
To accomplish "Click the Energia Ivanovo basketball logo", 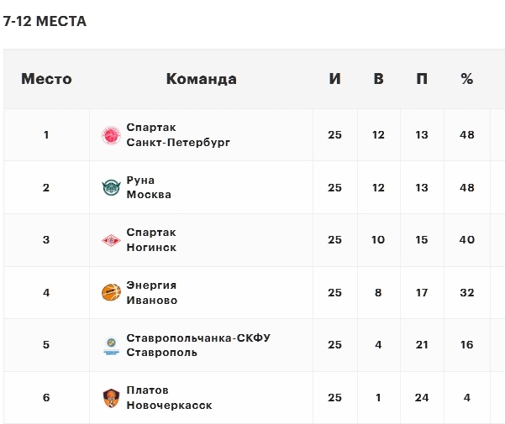I will click(x=111, y=293).
